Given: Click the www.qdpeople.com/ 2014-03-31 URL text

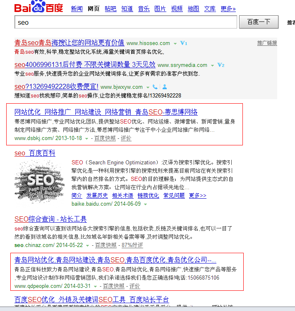Looking at the screenshot, I should [53, 286].
